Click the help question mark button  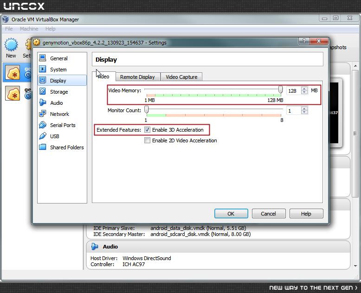304,41
